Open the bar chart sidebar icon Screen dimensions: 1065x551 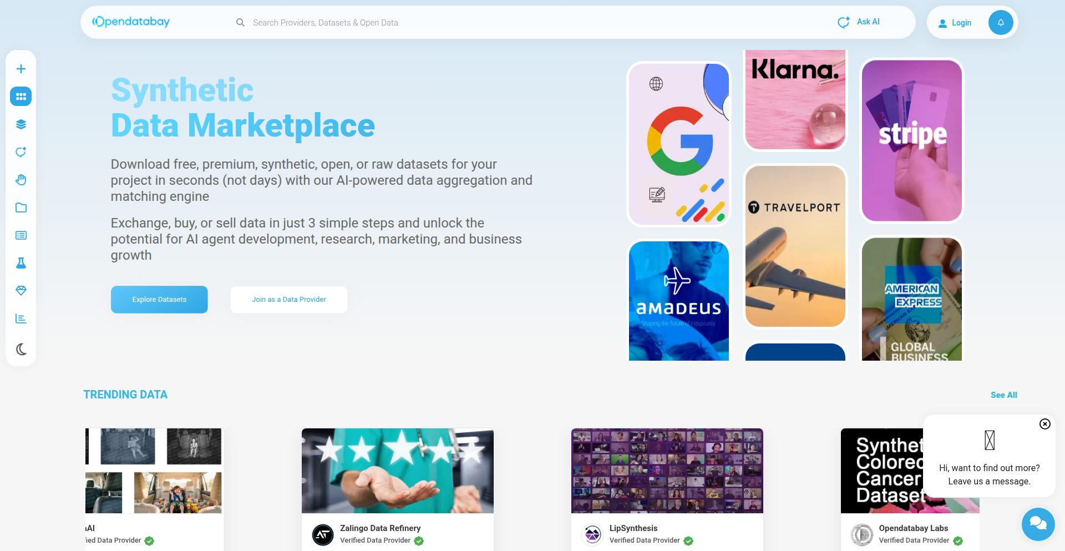coord(21,319)
